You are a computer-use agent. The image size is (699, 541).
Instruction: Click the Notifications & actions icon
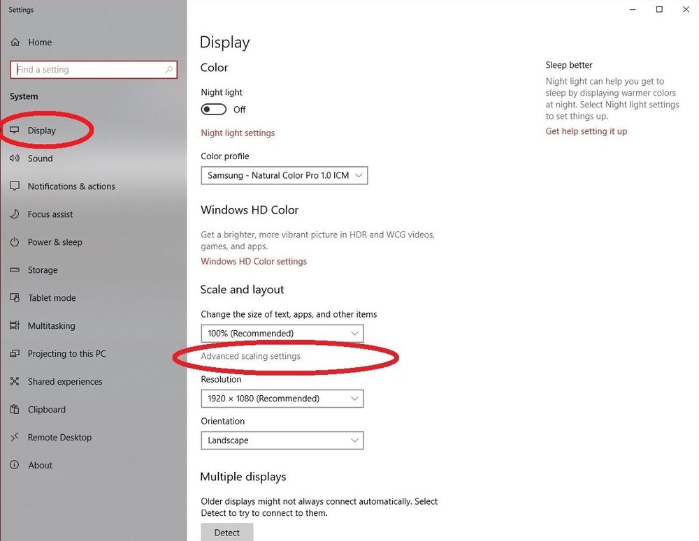(15, 186)
